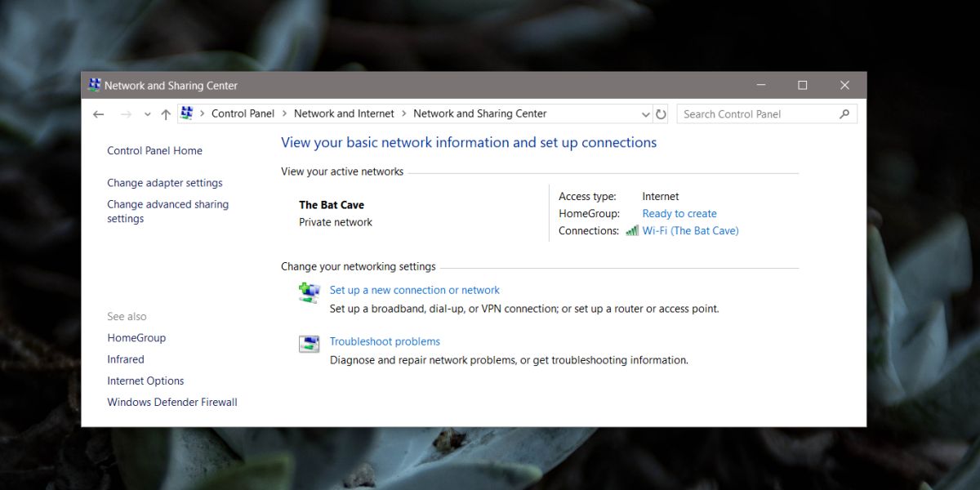
Task: Open Change advanced sharing settings
Action: [x=167, y=212]
